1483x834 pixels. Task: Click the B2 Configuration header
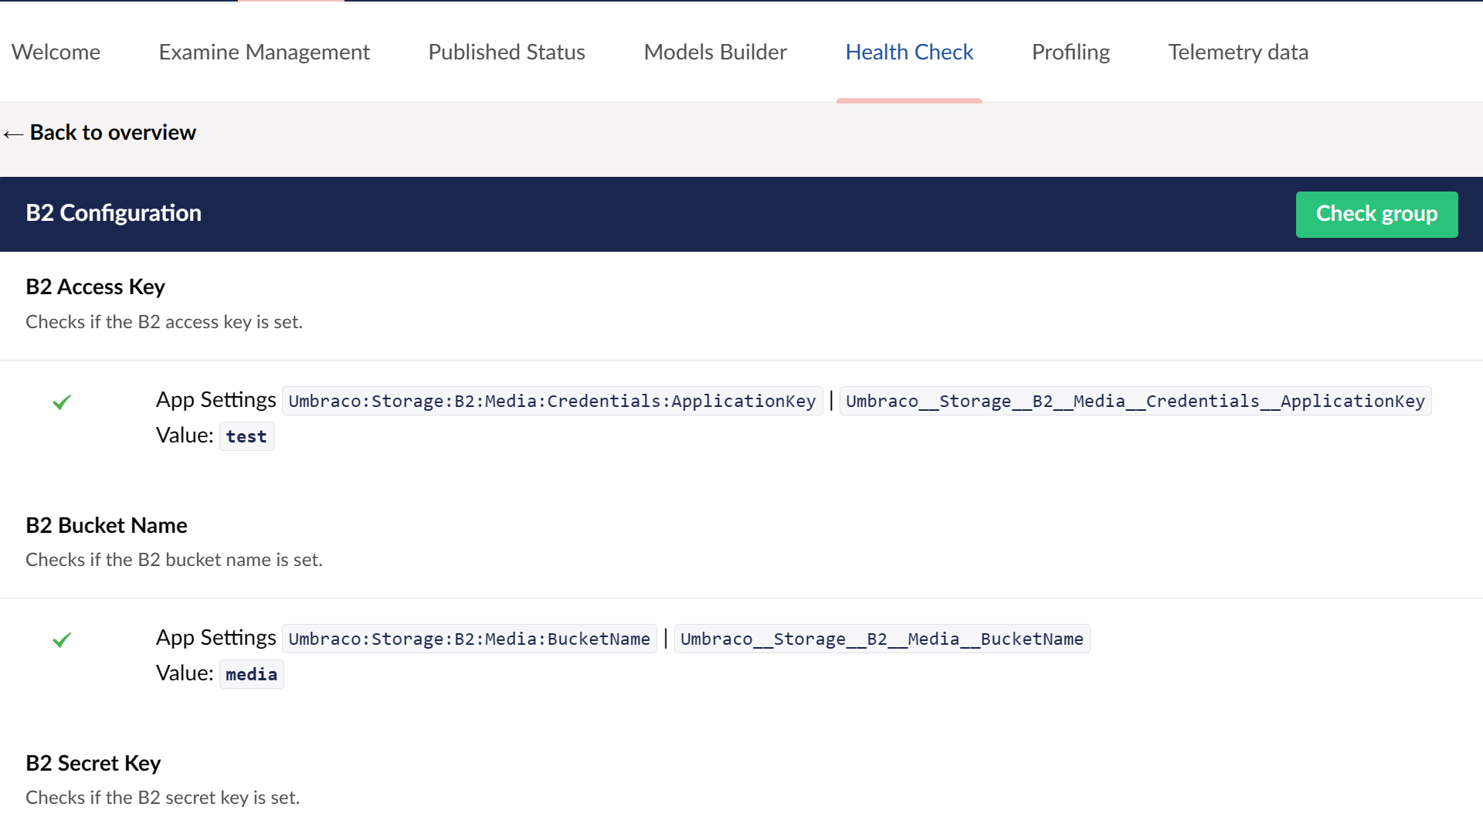(x=113, y=213)
